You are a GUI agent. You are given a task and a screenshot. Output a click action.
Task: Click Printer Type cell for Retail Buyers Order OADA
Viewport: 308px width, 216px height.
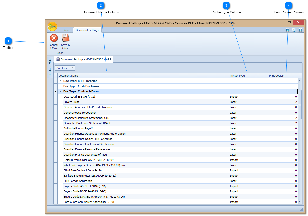coord(249,160)
